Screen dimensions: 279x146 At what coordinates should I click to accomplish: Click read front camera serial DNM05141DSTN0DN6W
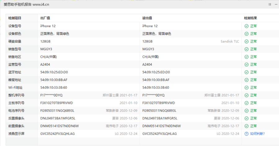pos(162,126)
